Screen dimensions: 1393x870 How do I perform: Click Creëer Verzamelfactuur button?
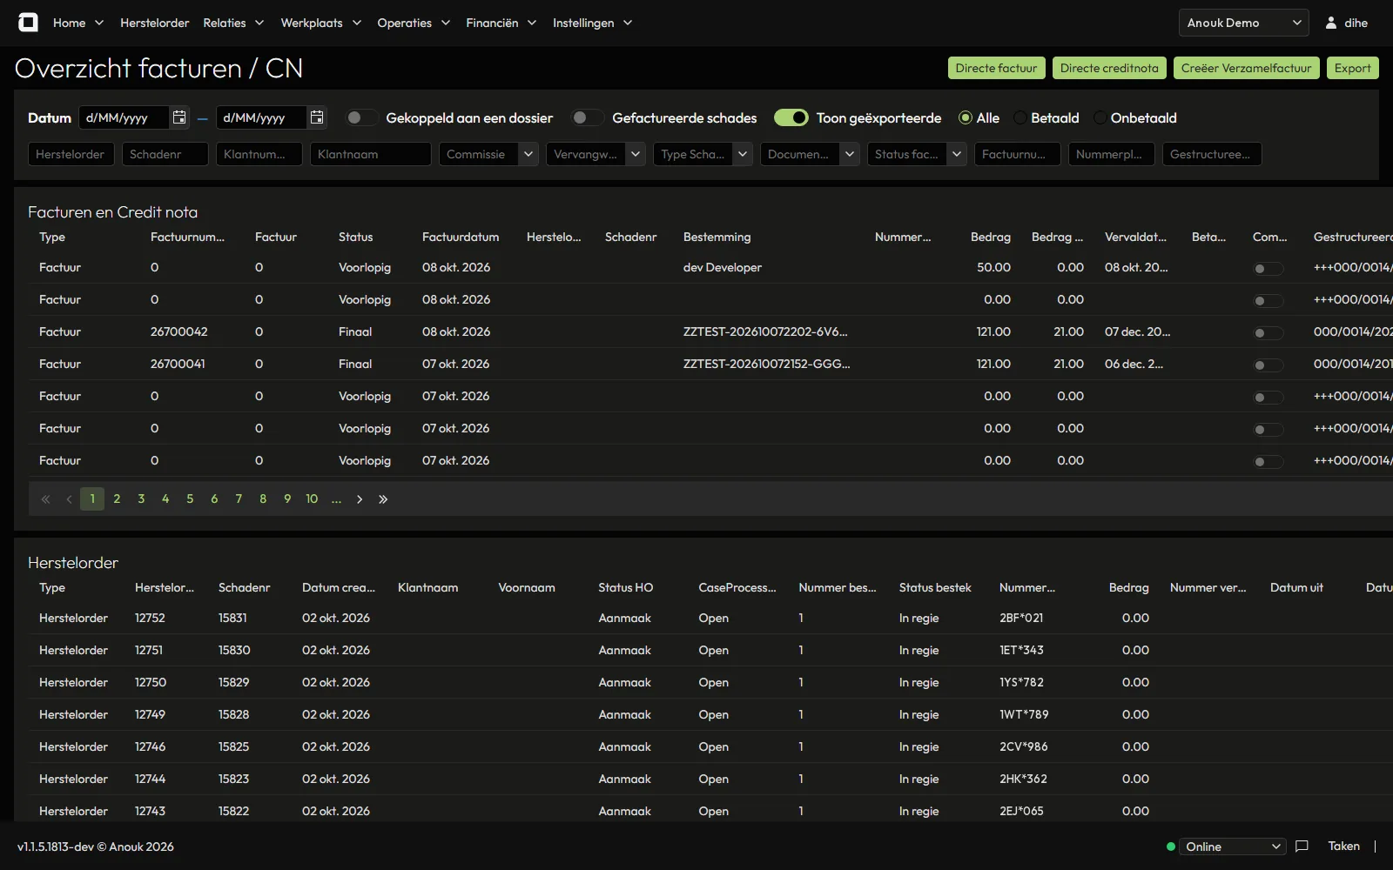pos(1246,68)
